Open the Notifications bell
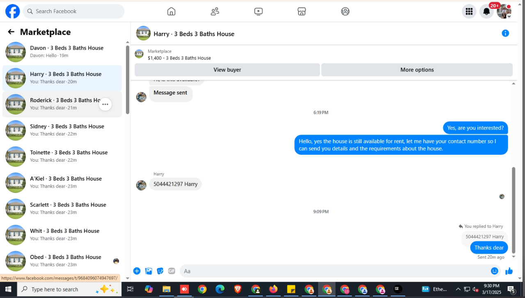The height and width of the screenshot is (298, 525). coord(486,11)
